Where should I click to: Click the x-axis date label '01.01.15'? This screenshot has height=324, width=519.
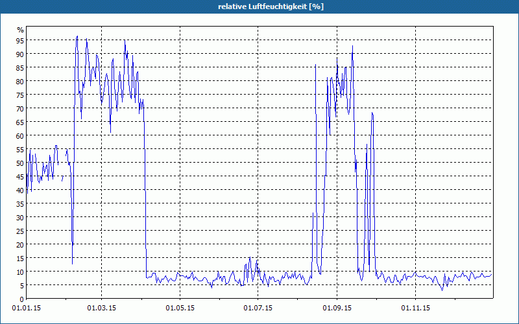click(x=27, y=308)
